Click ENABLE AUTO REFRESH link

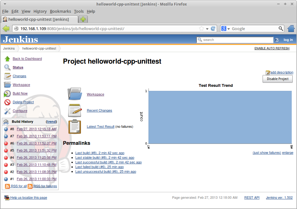pyautogui.click(x=272, y=48)
